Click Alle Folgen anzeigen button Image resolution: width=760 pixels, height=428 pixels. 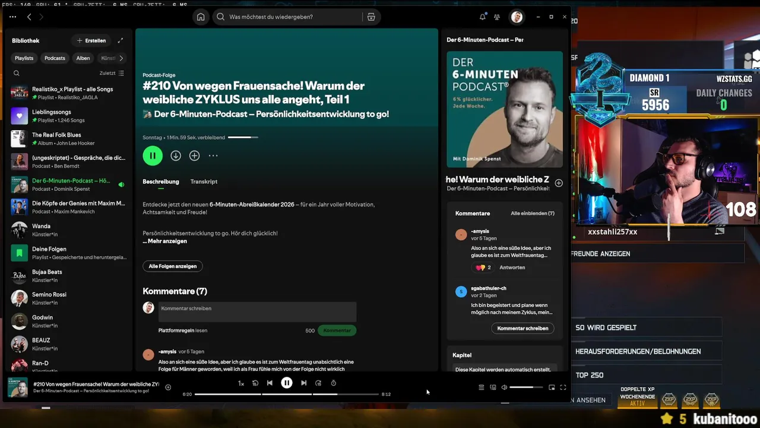click(x=173, y=266)
